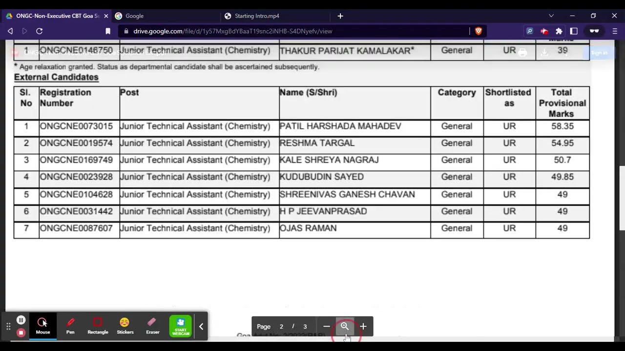Screen dimensions: 625x351
Task: Click registration number ONGCNE0019574
Action: tap(76, 143)
